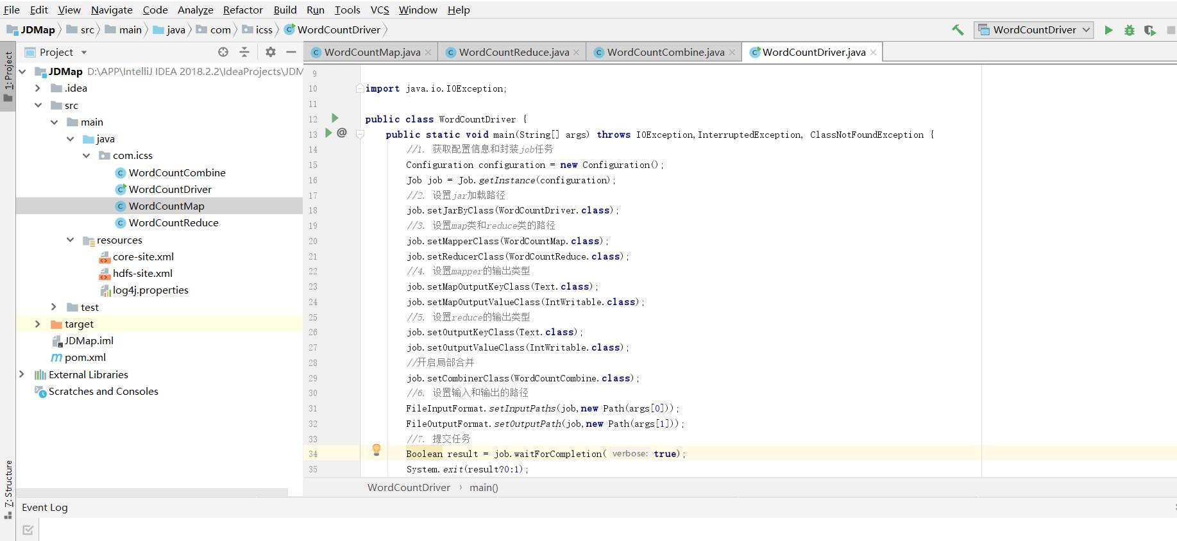
Task: Click the yellow light bulb intention icon
Action: coord(377,450)
